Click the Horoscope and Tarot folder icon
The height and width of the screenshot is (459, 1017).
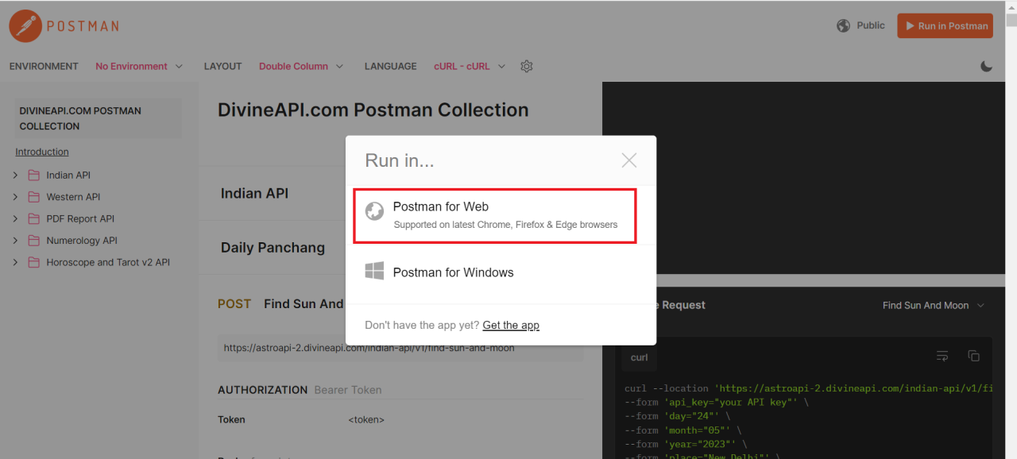[x=33, y=262]
